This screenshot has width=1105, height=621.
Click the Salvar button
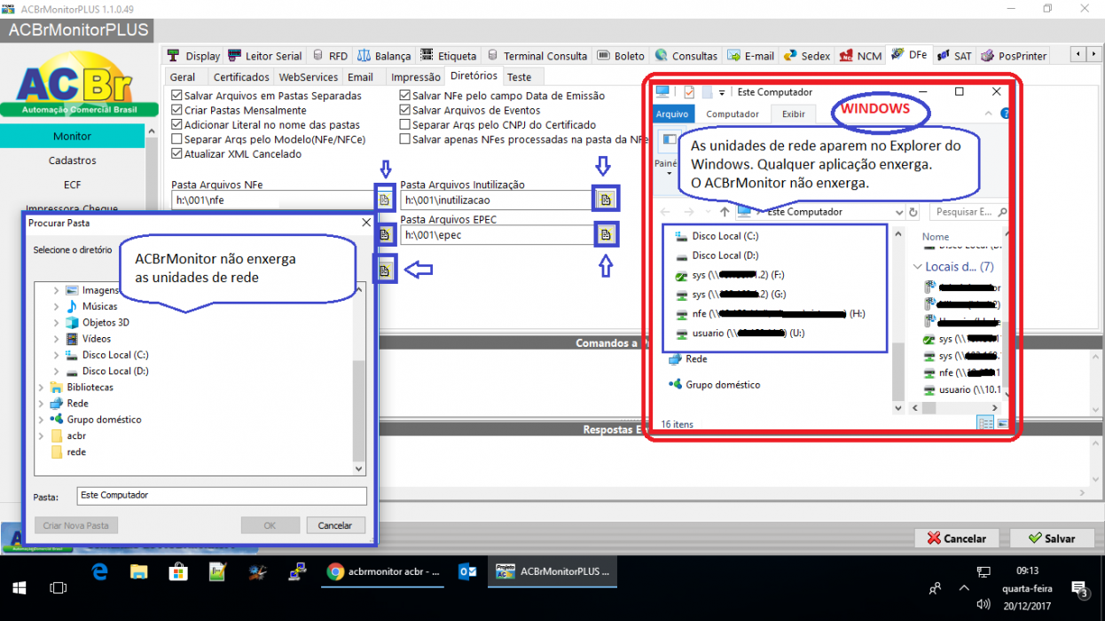(1051, 538)
